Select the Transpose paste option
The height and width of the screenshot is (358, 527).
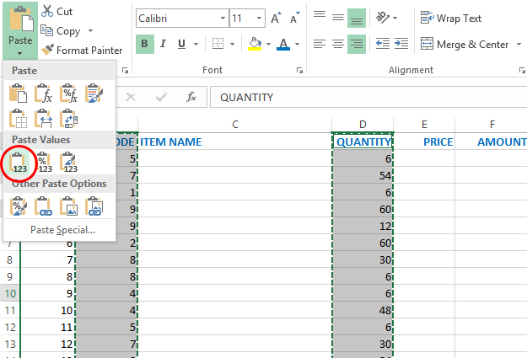69,118
